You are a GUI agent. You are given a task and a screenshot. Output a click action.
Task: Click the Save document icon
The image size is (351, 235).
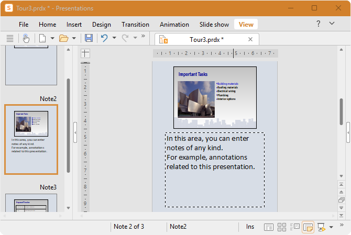(89, 38)
